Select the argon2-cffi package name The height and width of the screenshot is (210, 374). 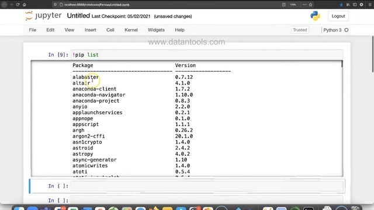88,136
